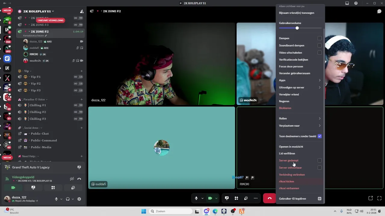Toggle microphone in call control bar

pos(196,198)
